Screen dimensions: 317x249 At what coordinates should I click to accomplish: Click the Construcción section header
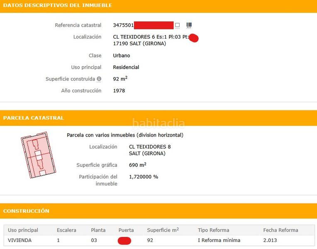[x=26, y=211]
